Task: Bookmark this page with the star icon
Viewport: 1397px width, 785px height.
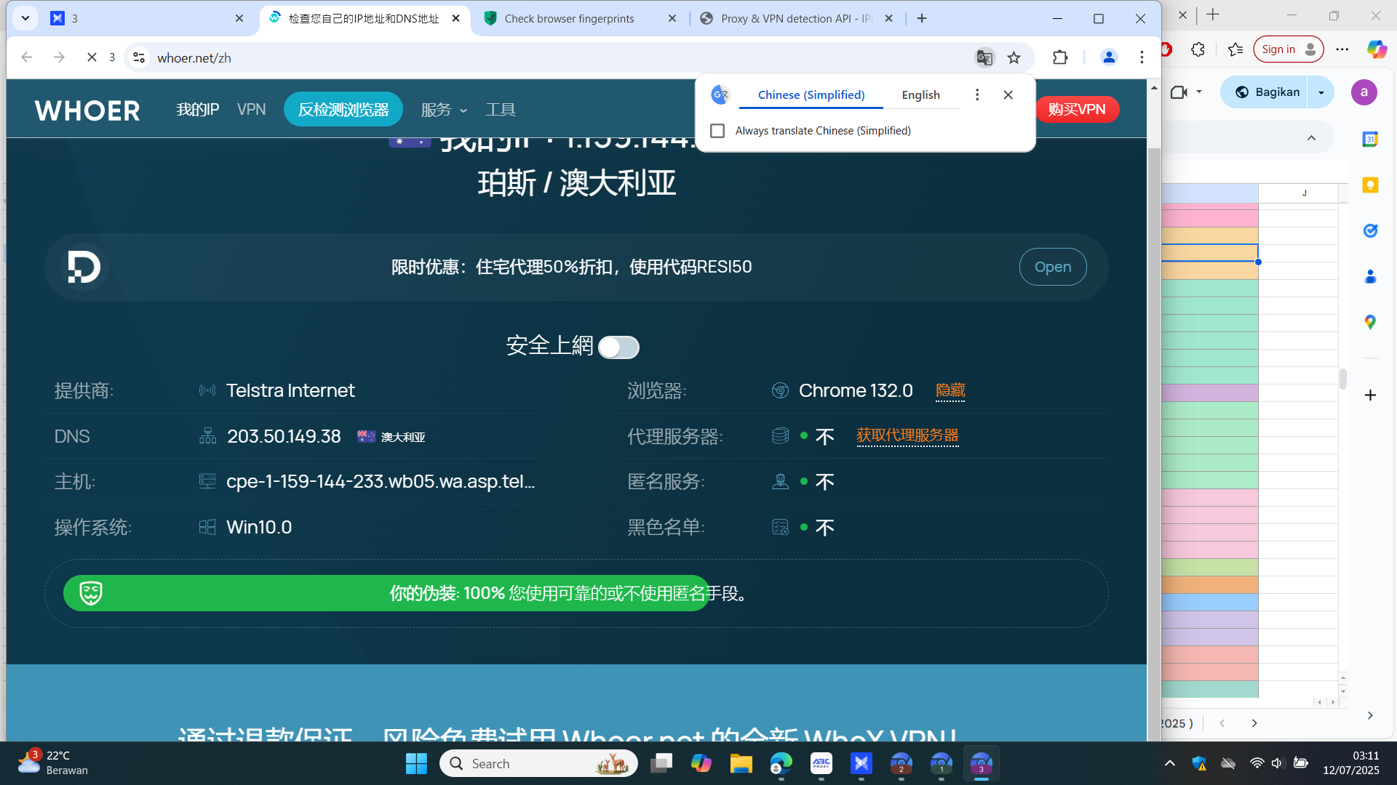Action: (1014, 57)
